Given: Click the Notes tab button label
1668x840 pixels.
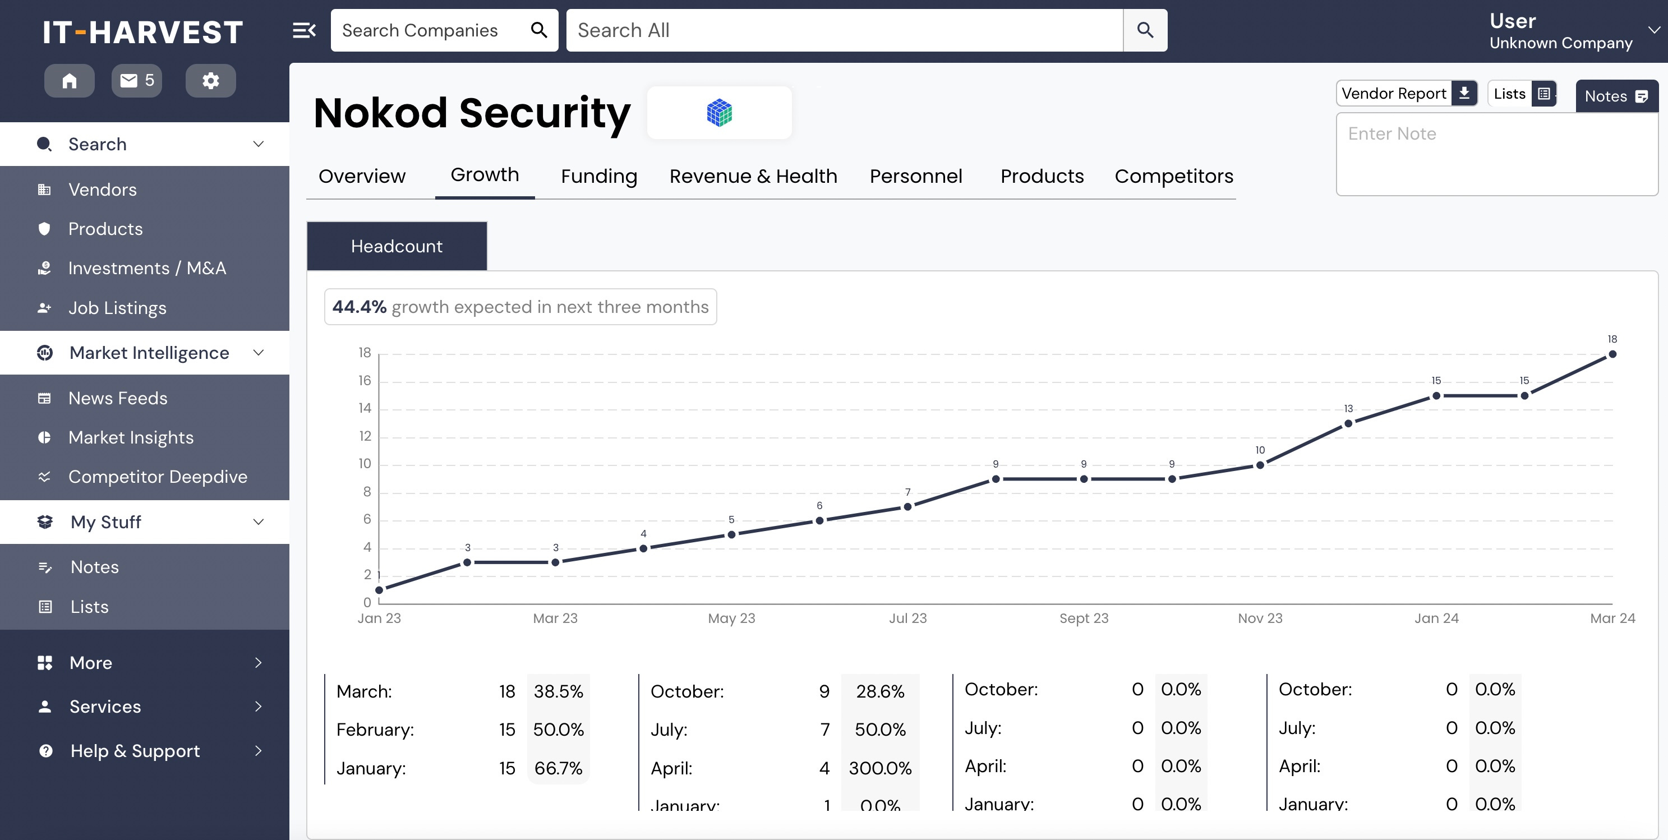Looking at the screenshot, I should pyautogui.click(x=1605, y=96).
